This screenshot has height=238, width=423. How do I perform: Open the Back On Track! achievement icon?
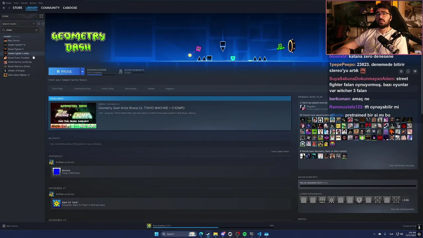[57, 204]
